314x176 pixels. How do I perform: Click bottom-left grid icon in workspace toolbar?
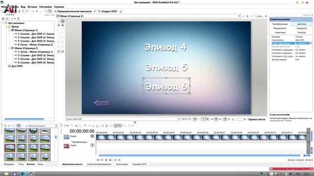tap(59, 51)
